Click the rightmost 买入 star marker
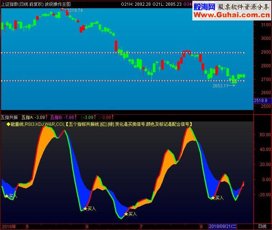 click(213, 198)
